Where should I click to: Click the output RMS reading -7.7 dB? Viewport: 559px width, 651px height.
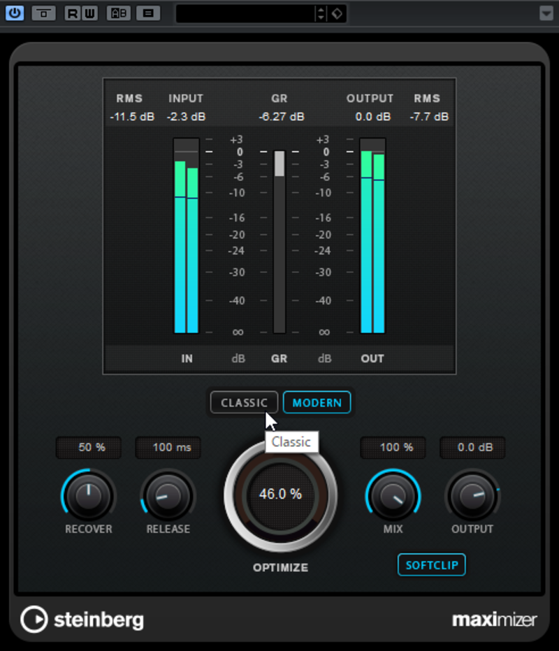point(429,117)
